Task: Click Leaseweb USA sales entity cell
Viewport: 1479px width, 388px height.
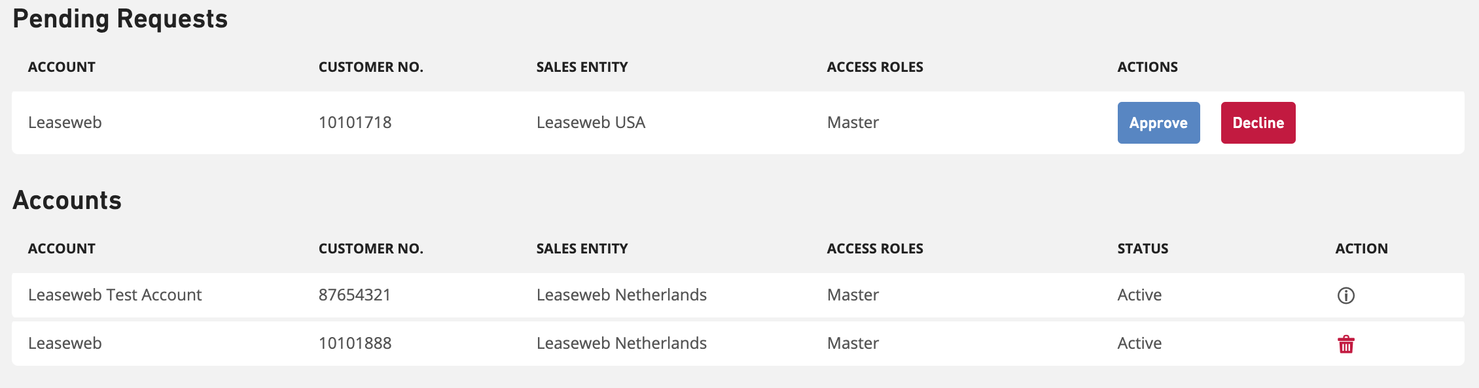Action: click(591, 122)
